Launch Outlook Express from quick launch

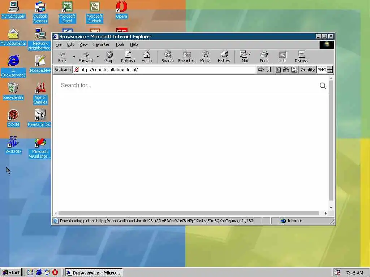(x=47, y=273)
